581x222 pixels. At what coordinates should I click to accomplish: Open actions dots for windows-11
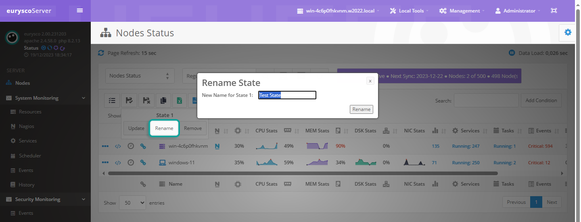105,162
